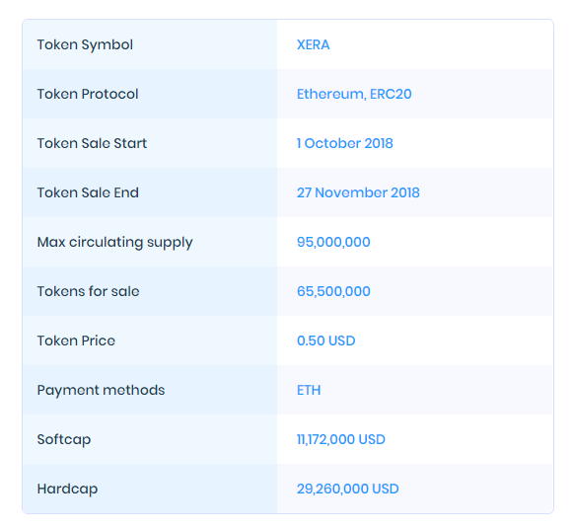The height and width of the screenshot is (529, 573).
Task: Click the ETH payment method value
Action: click(x=309, y=390)
